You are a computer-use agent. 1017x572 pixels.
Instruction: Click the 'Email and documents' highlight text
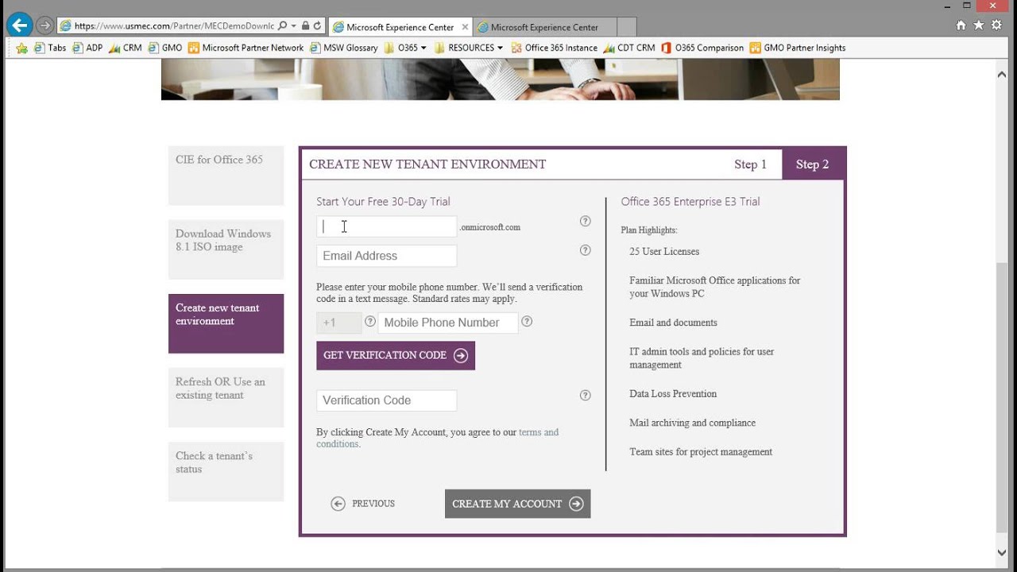tap(673, 323)
